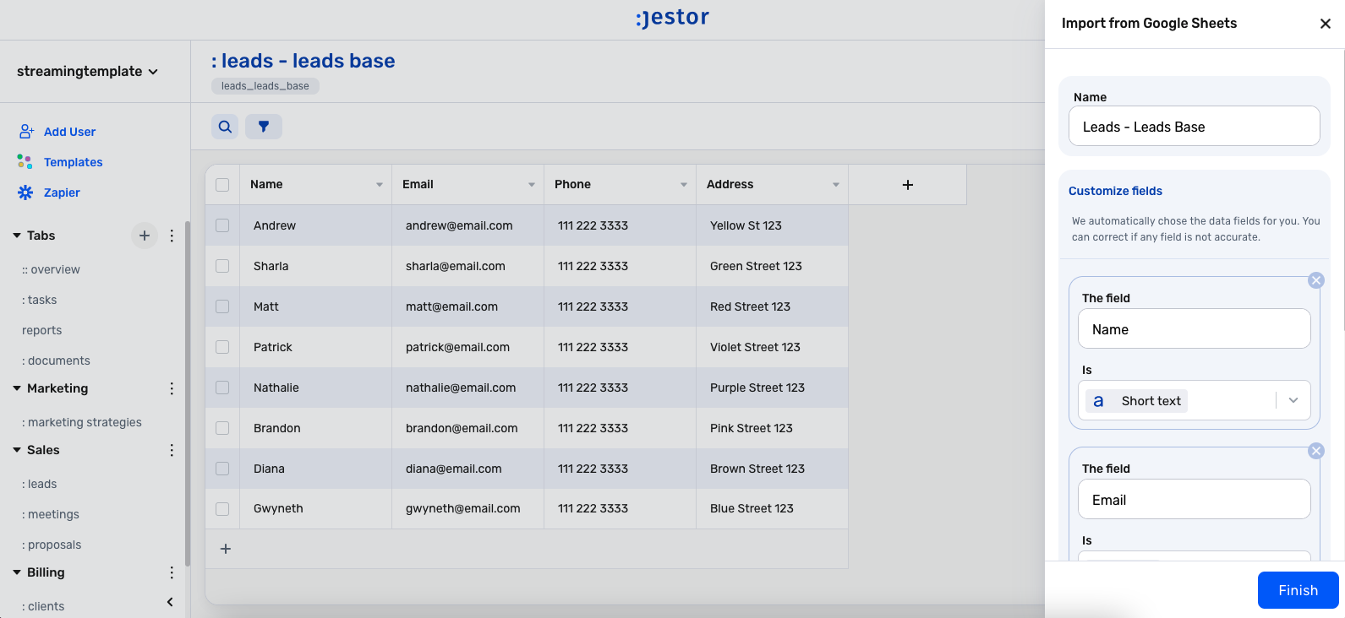Open Sales section options menu

pyautogui.click(x=172, y=450)
